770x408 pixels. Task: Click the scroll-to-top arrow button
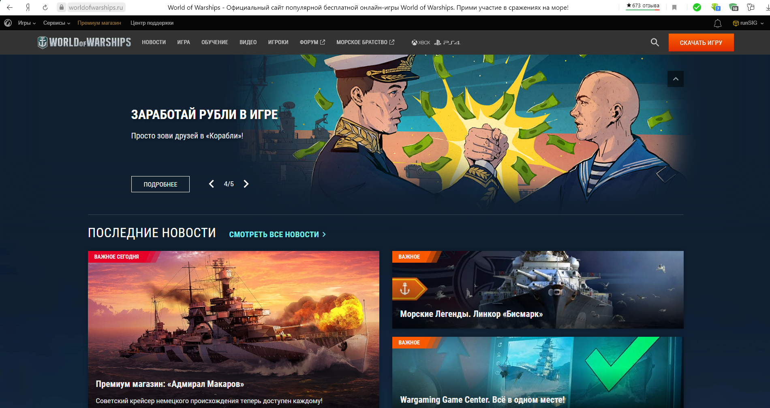[676, 79]
